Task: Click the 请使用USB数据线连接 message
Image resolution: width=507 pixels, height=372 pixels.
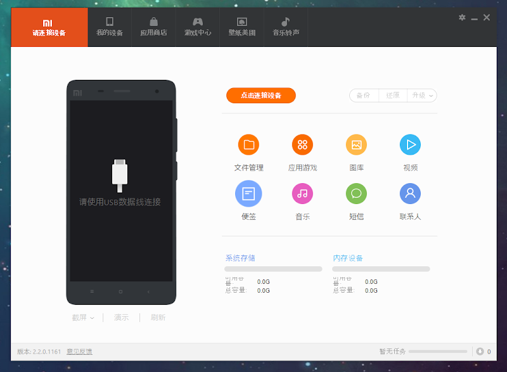Action: click(x=120, y=202)
